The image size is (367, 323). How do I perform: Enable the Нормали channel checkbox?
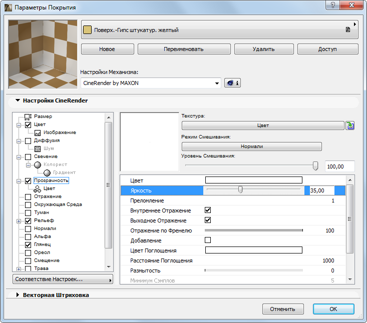(x=28, y=229)
